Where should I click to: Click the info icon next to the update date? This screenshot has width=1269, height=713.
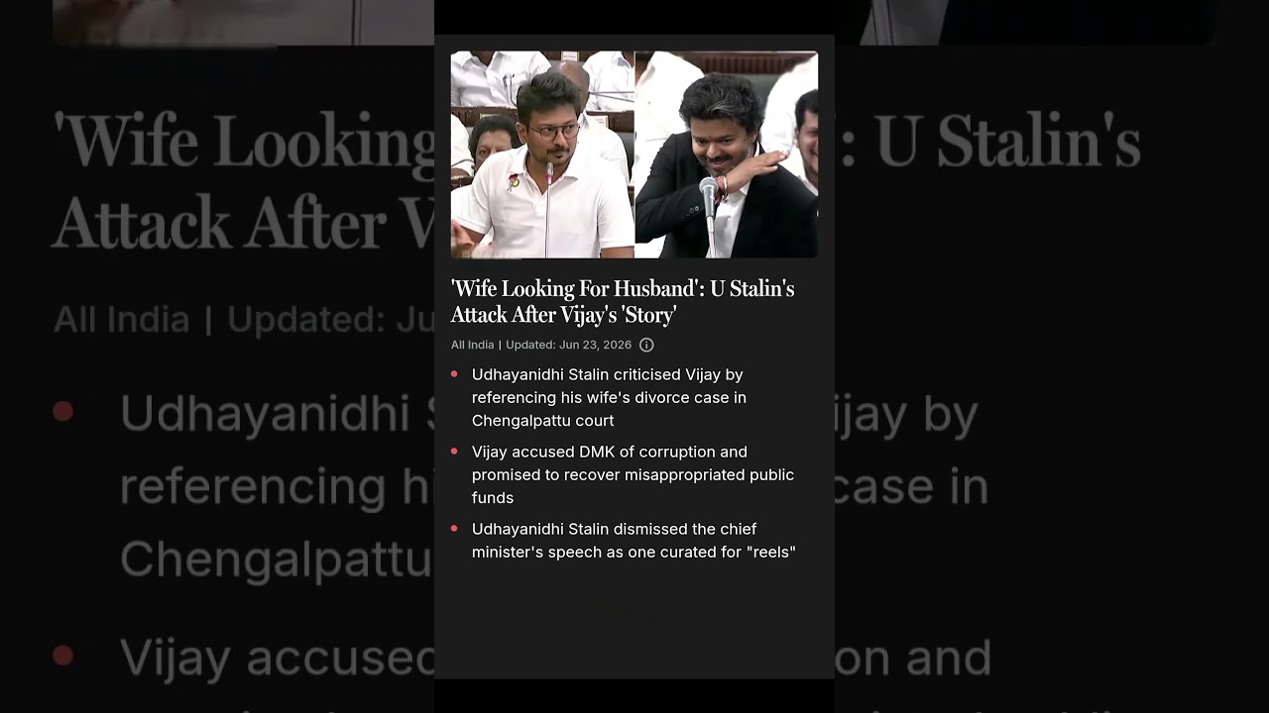tap(646, 345)
